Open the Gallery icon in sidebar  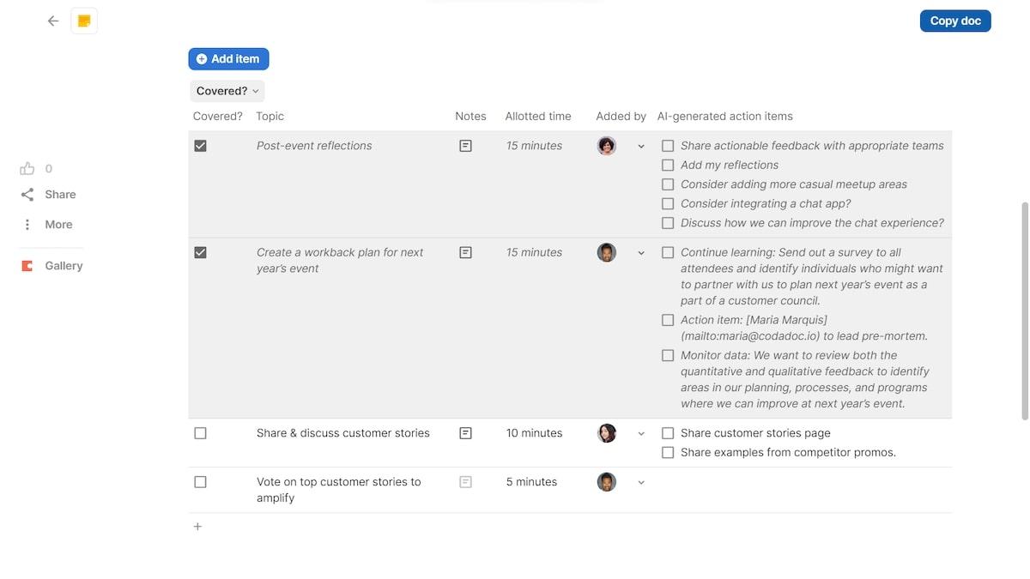pos(27,266)
